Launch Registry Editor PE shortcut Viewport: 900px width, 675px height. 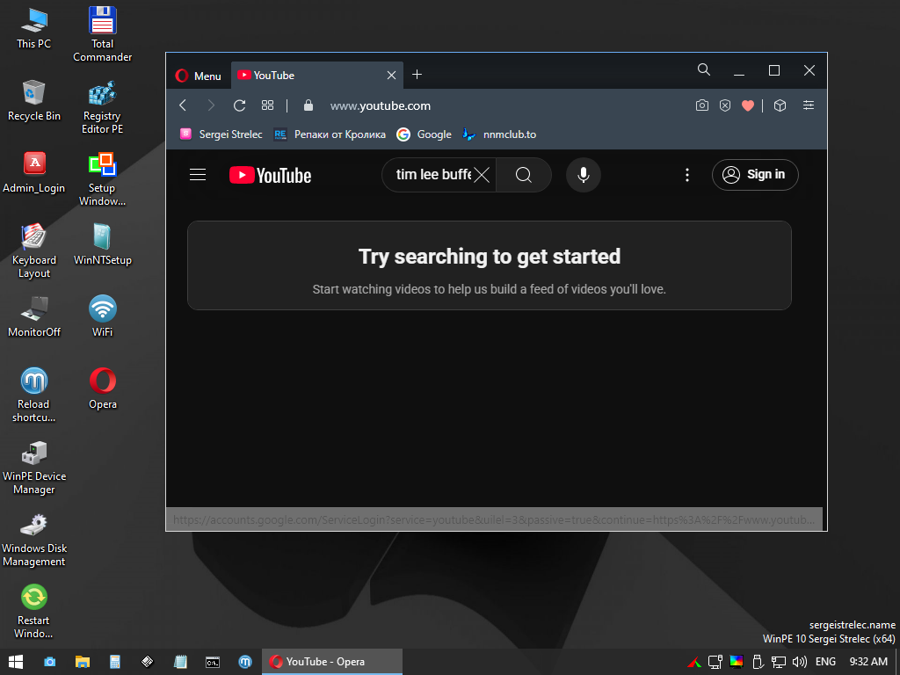point(102,107)
